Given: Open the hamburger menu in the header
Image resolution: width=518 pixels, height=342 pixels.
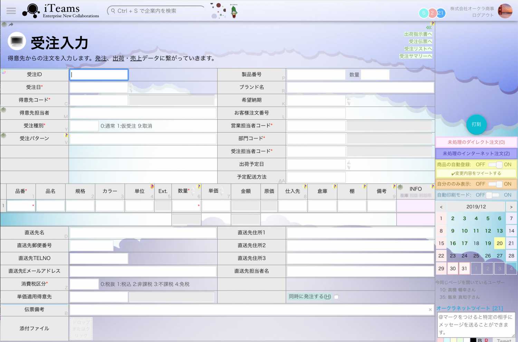Looking at the screenshot, I should [11, 11].
